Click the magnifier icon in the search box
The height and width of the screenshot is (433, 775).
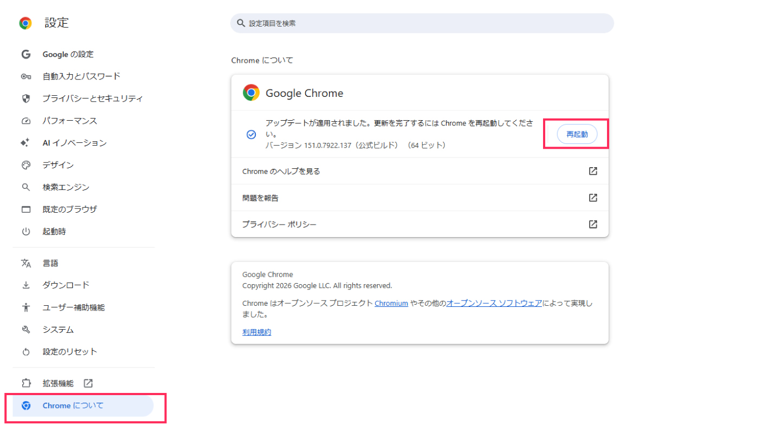coord(241,23)
